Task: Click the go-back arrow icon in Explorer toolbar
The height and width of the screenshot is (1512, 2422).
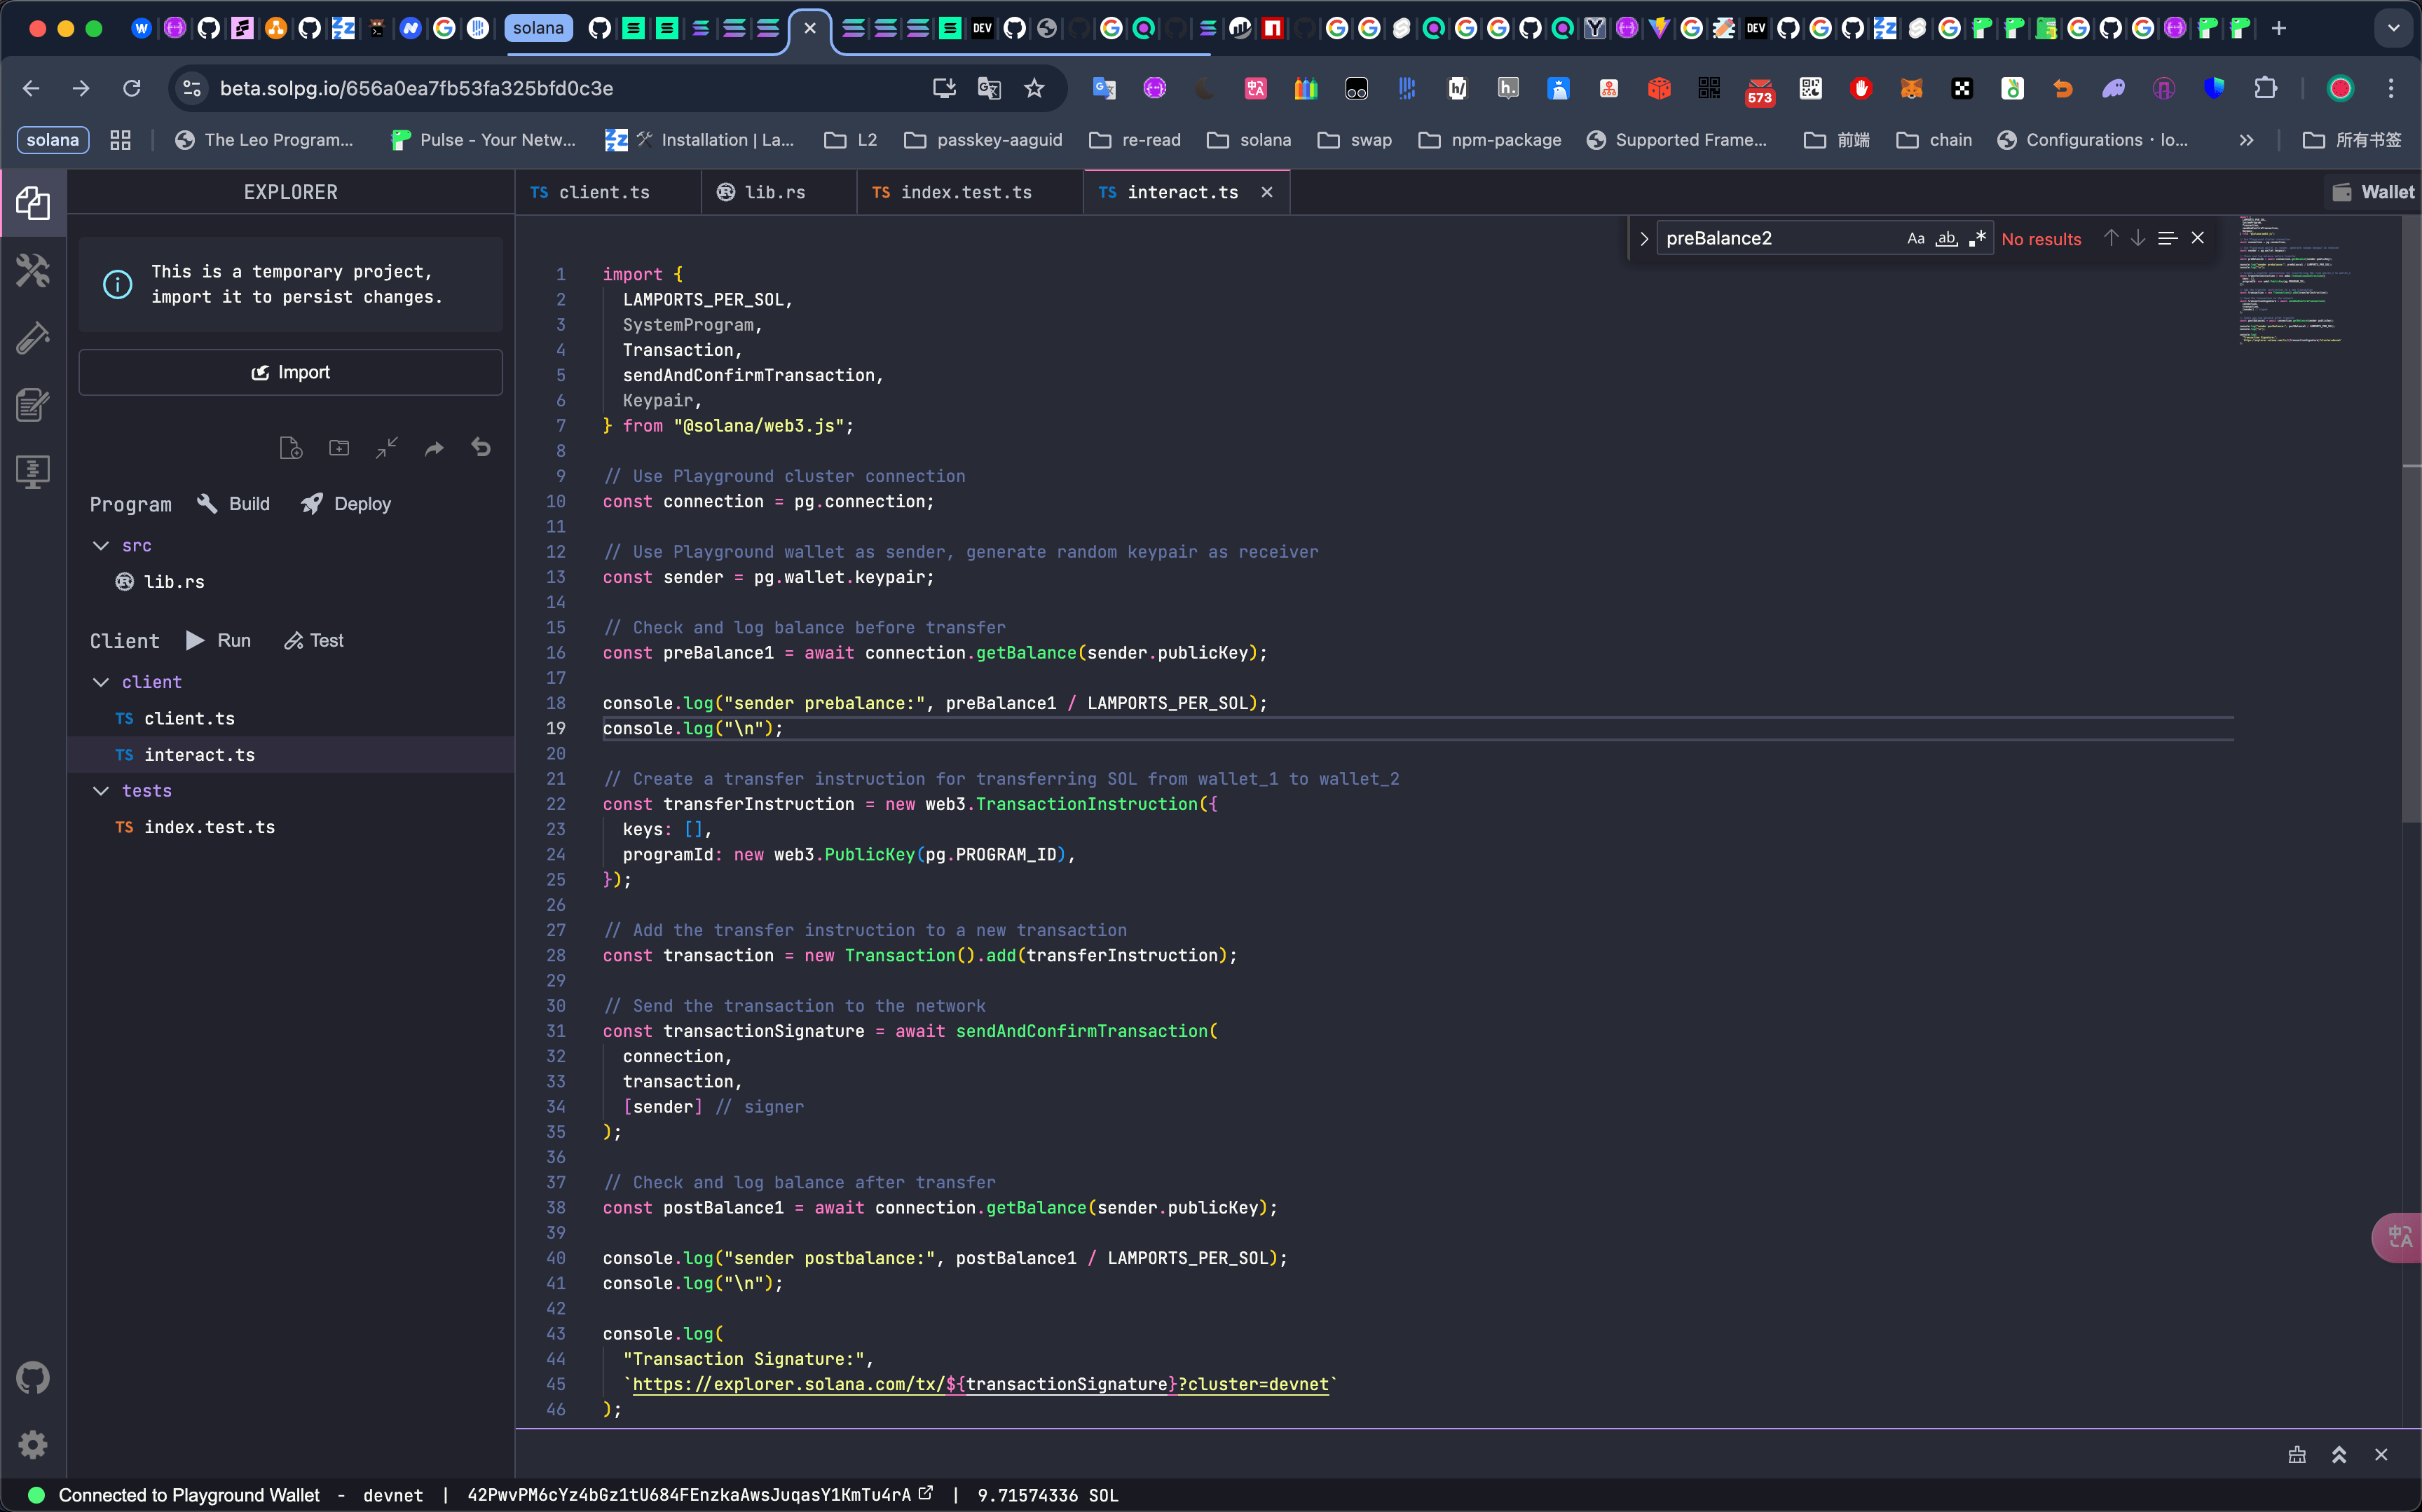Action: pos(481,448)
